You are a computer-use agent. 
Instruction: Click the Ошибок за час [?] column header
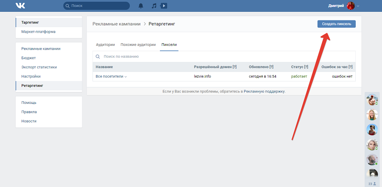(x=337, y=67)
